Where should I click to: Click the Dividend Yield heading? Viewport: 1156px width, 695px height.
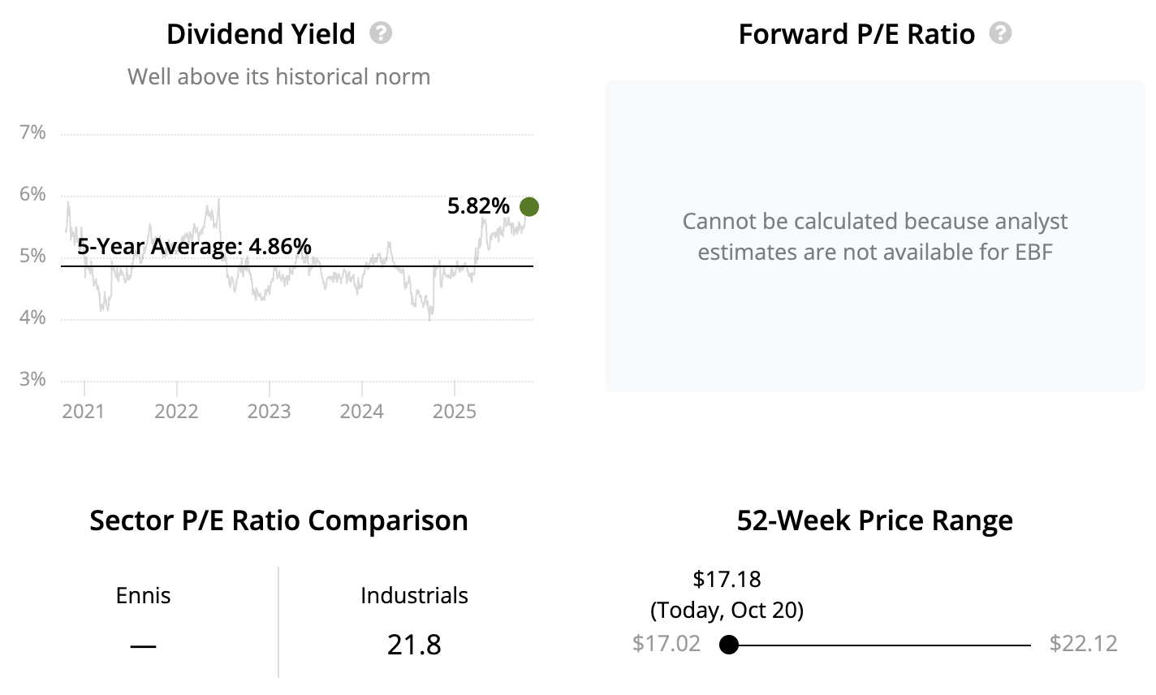pyautogui.click(x=261, y=34)
